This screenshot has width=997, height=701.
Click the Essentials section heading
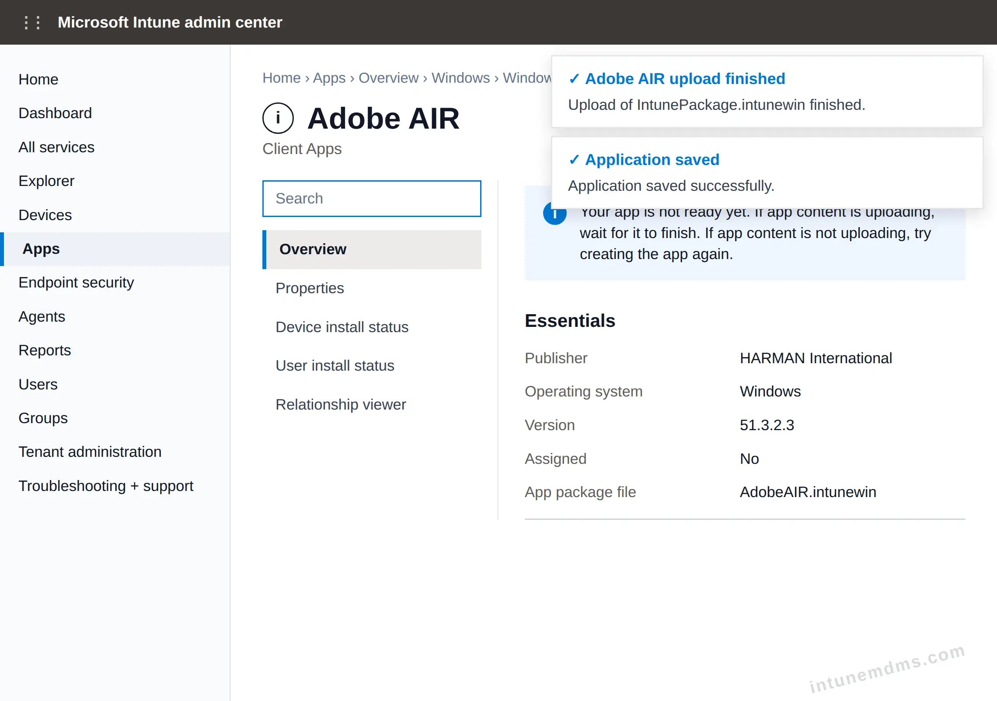click(570, 321)
